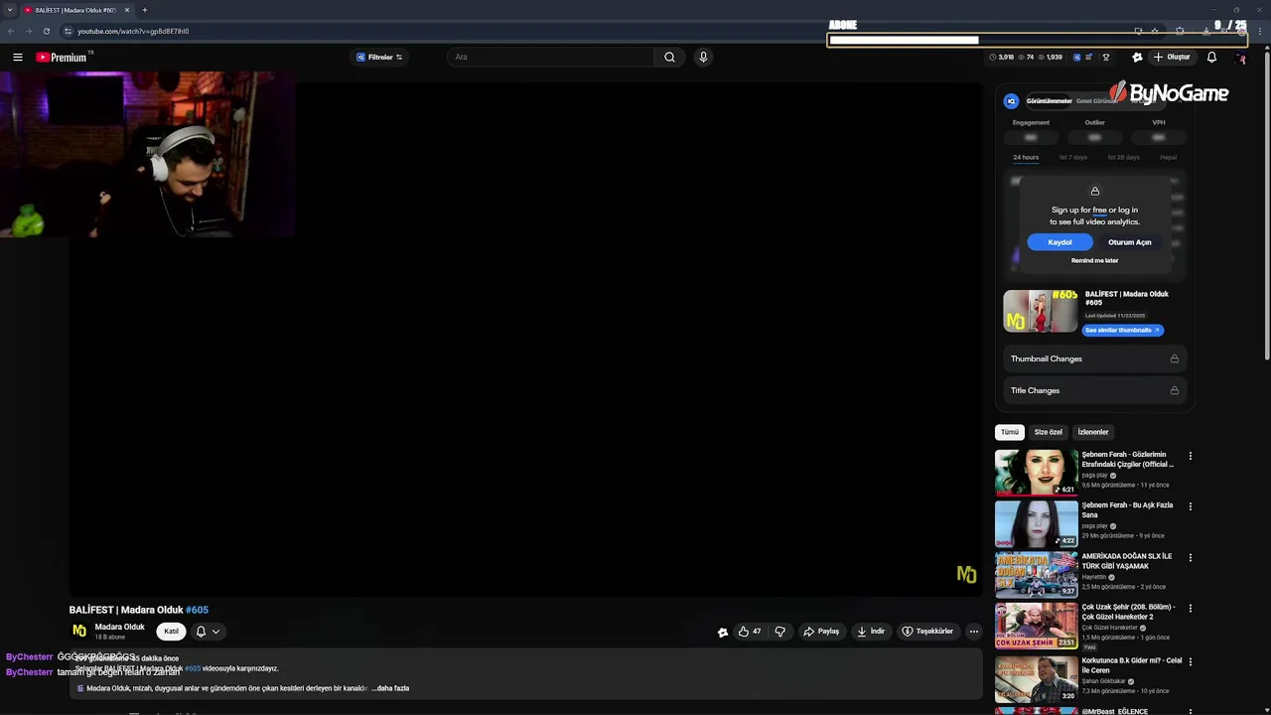Viewport: 1271px width, 715px height.
Task: Open the account avatar menu
Action: (x=1240, y=58)
